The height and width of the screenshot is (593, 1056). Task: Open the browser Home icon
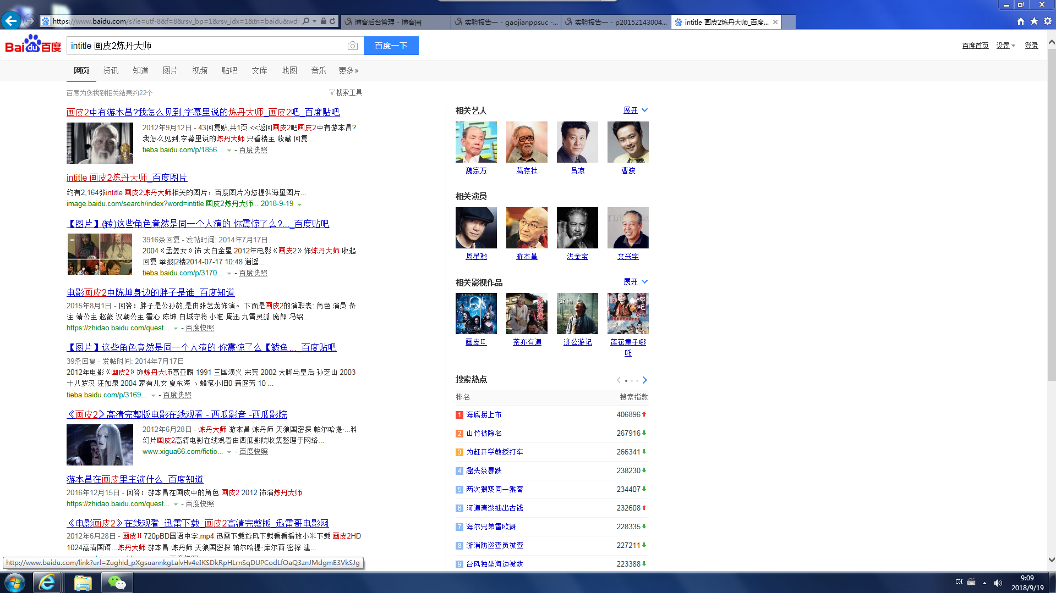point(1021,21)
